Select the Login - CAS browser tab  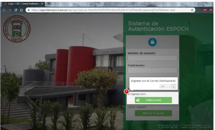[23, 4]
